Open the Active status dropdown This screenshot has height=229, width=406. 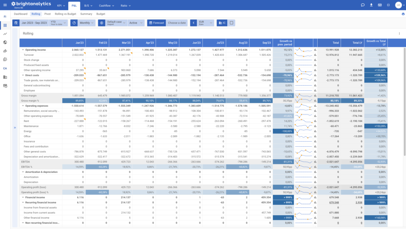pyautogui.click(x=136, y=23)
